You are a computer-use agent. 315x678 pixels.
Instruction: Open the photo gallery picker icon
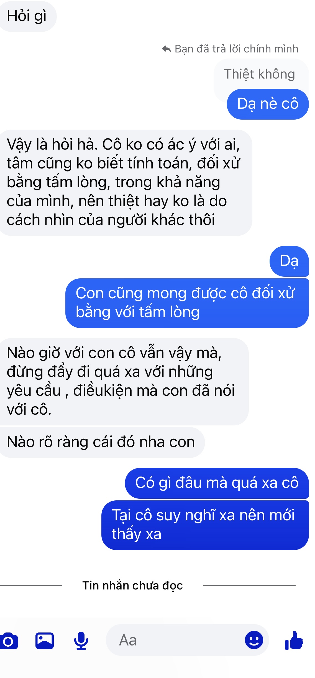(x=45, y=641)
